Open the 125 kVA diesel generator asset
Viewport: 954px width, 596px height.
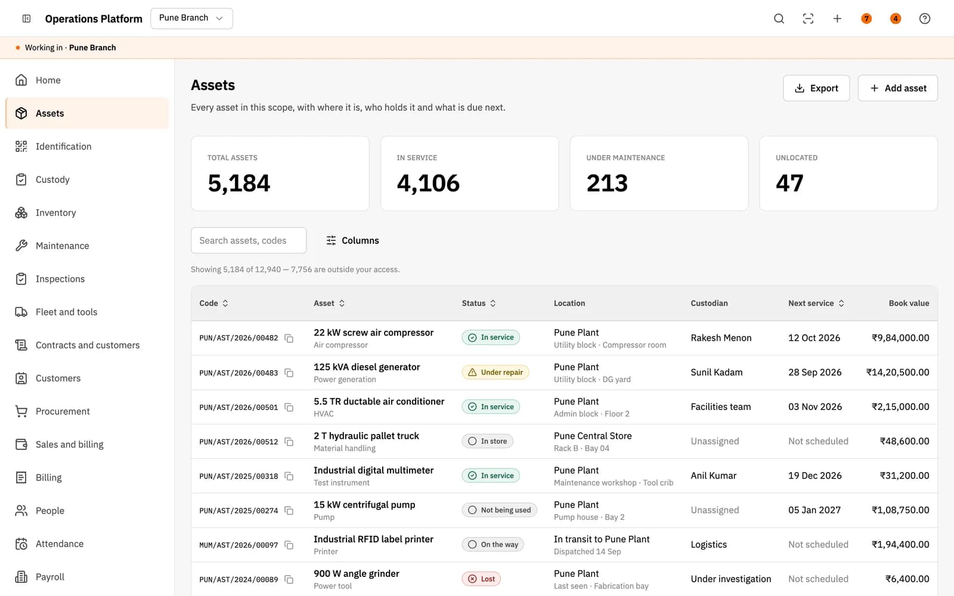(x=367, y=367)
